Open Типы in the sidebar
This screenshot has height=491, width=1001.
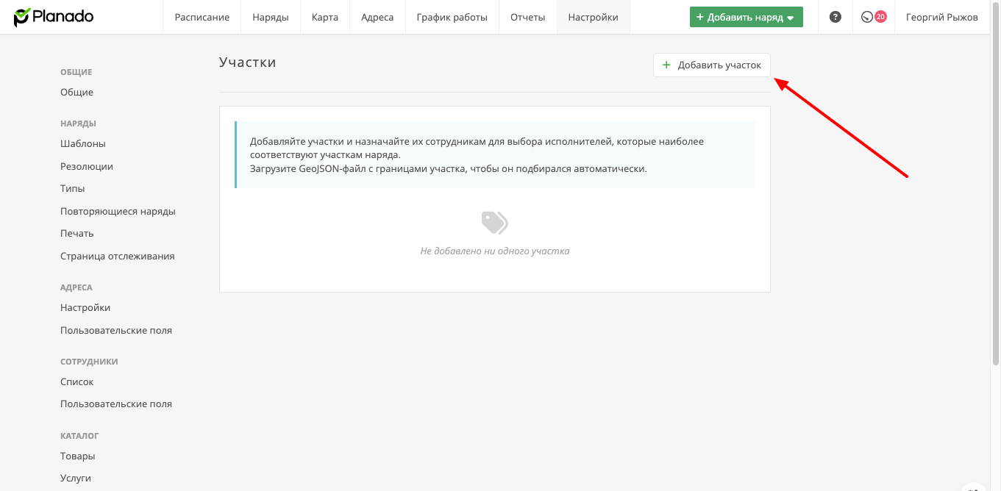pyautogui.click(x=73, y=189)
